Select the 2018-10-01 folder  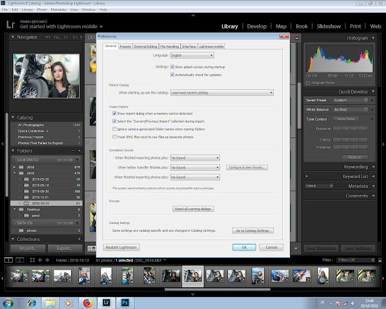(x=46, y=197)
